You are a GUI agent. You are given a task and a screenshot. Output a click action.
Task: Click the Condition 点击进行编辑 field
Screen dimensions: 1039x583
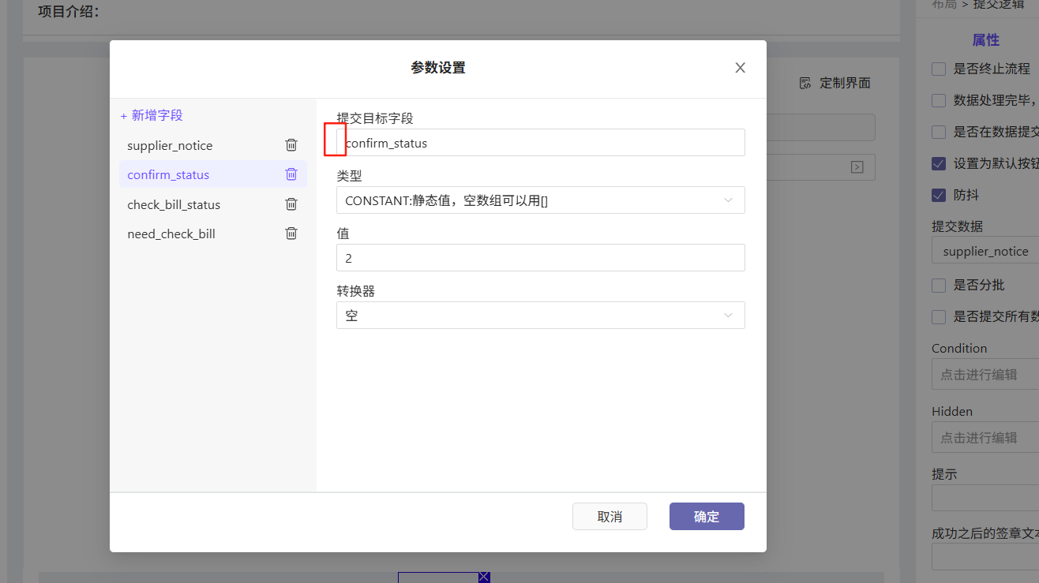coord(985,374)
